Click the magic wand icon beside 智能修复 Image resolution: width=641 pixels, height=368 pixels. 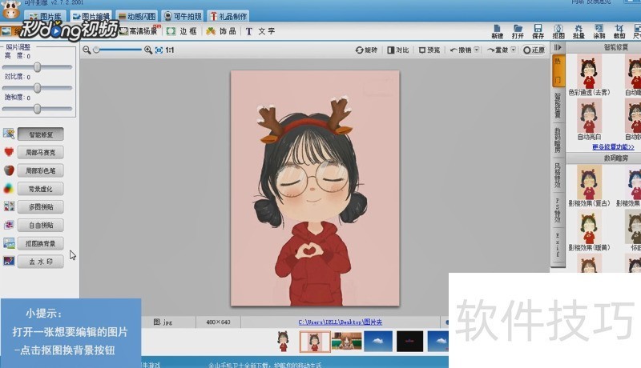[9, 134]
